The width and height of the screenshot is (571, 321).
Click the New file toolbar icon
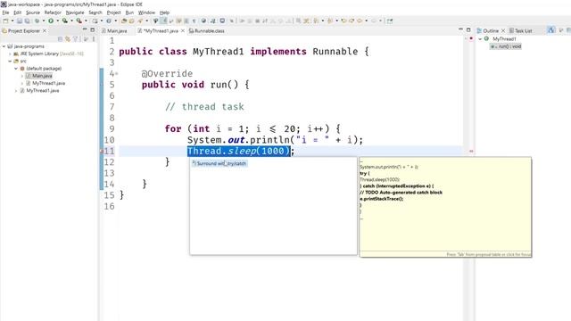[5, 21]
